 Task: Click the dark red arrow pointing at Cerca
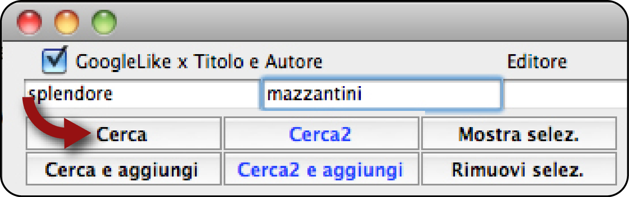[x=53, y=124]
